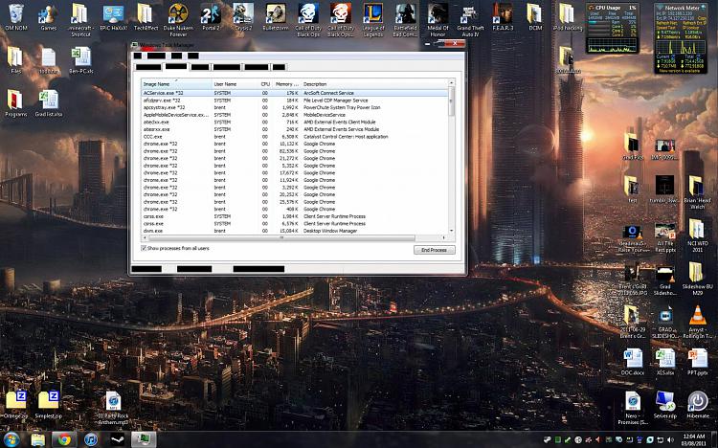Viewport: 718px width, 448px height.
Task: Open the TechEffect folder
Action: [146, 17]
